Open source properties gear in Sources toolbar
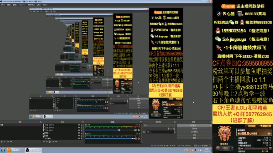 point(49,142)
